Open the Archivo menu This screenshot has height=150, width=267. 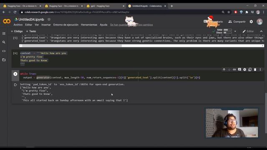[x=18, y=25]
